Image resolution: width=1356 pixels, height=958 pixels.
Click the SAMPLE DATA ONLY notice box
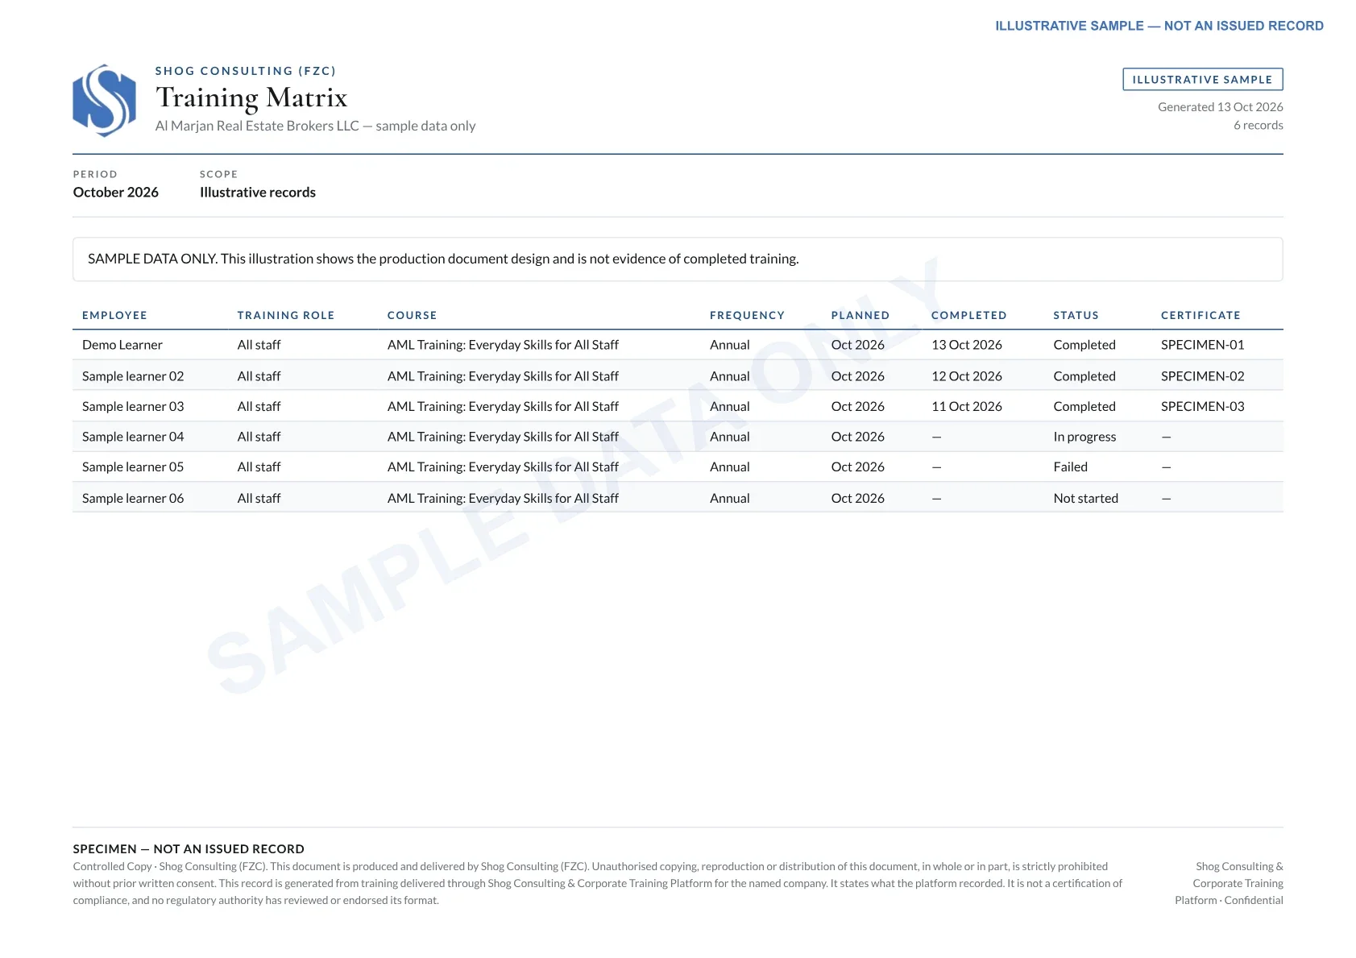click(678, 259)
